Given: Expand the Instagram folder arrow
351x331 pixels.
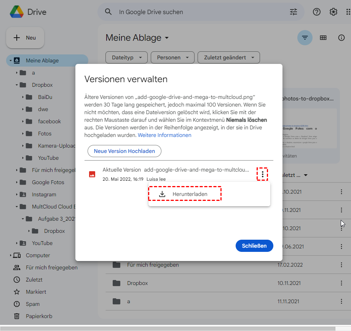Looking at the screenshot, I should [17, 194].
